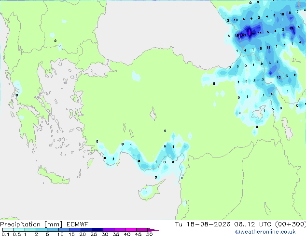Image resolution: width=306 pixels, height=236 pixels.
Task: Click the map value 24 at precipitation peak
Action: point(252,34)
